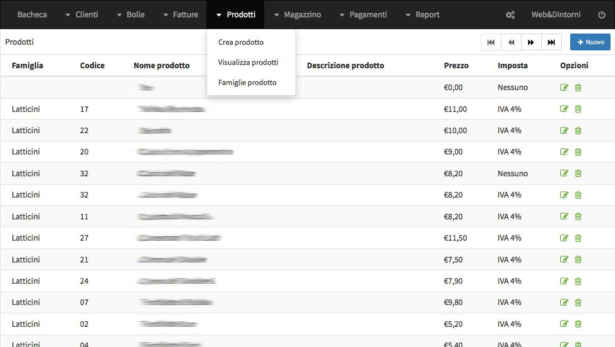Open the Bacheca link
The width and height of the screenshot is (615, 347).
click(x=32, y=15)
